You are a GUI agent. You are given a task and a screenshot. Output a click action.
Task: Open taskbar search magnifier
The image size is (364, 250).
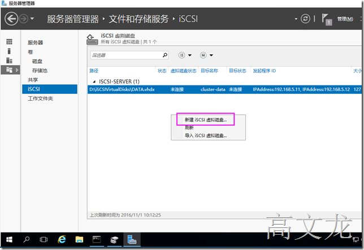click(x=27, y=239)
